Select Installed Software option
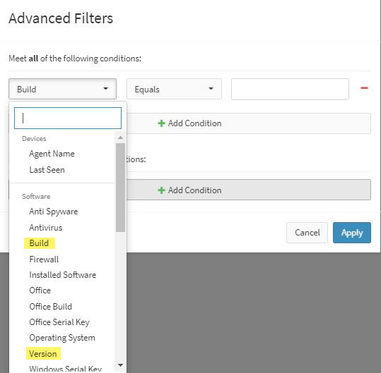The width and height of the screenshot is (381, 373). (63, 275)
